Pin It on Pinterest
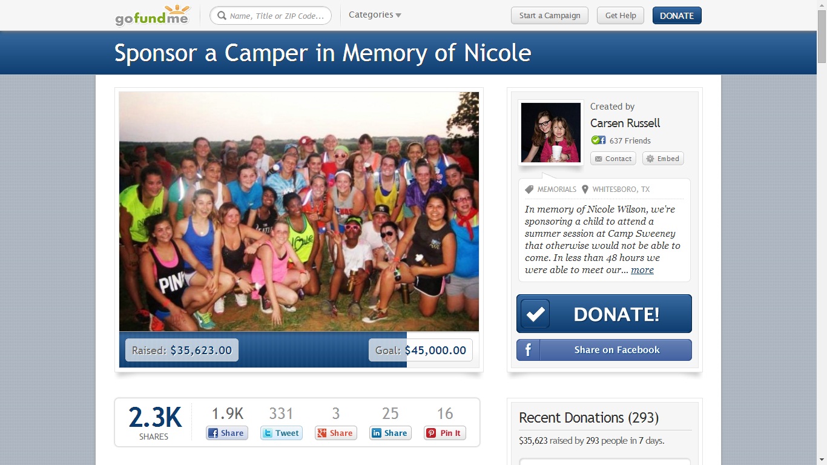The height and width of the screenshot is (465, 827). point(444,433)
